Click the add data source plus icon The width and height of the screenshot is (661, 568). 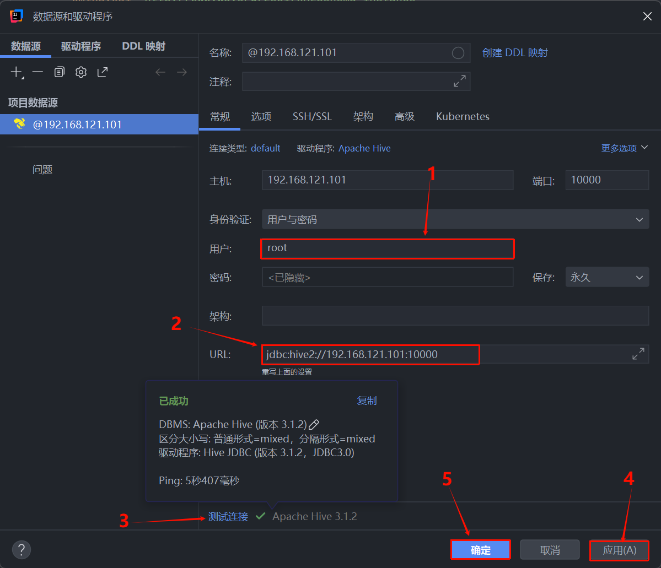point(17,73)
